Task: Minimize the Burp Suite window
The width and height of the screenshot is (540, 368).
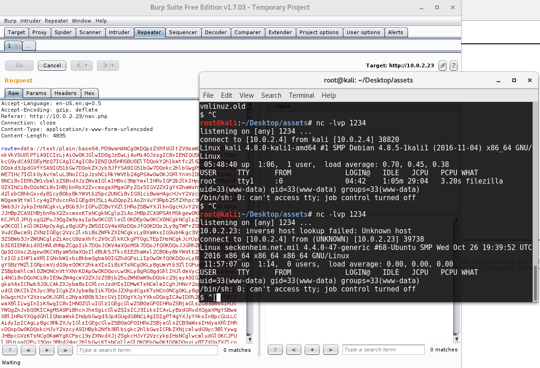Action: (x=421, y=7)
